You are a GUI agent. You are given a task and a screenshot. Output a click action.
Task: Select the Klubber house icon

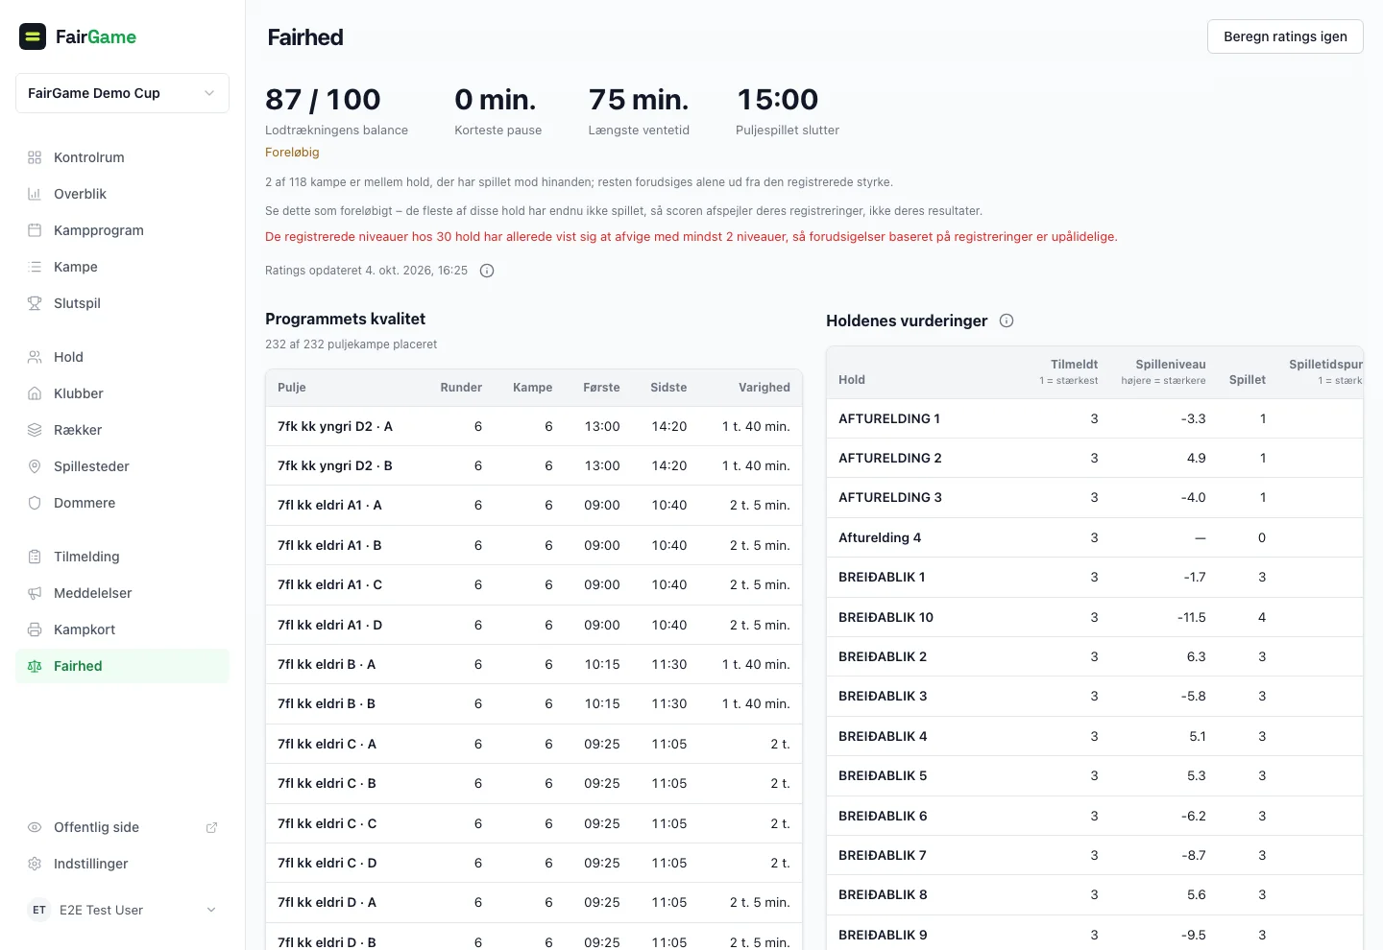coord(35,393)
